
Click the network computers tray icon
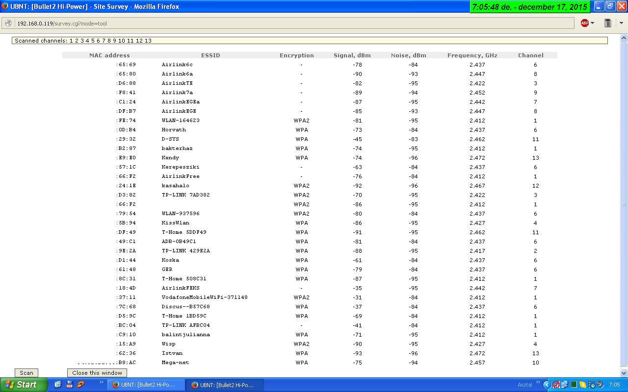point(564,385)
